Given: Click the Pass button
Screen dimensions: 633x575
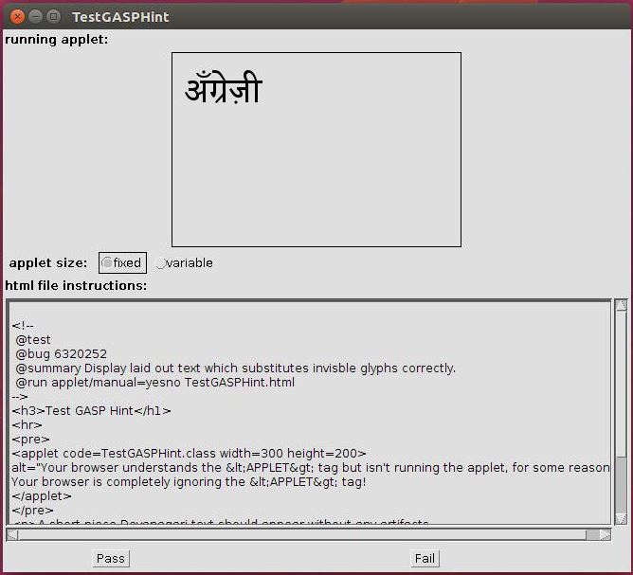Looking at the screenshot, I should coord(111,559).
